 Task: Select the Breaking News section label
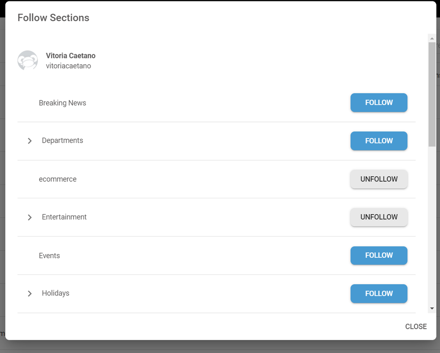(x=62, y=103)
